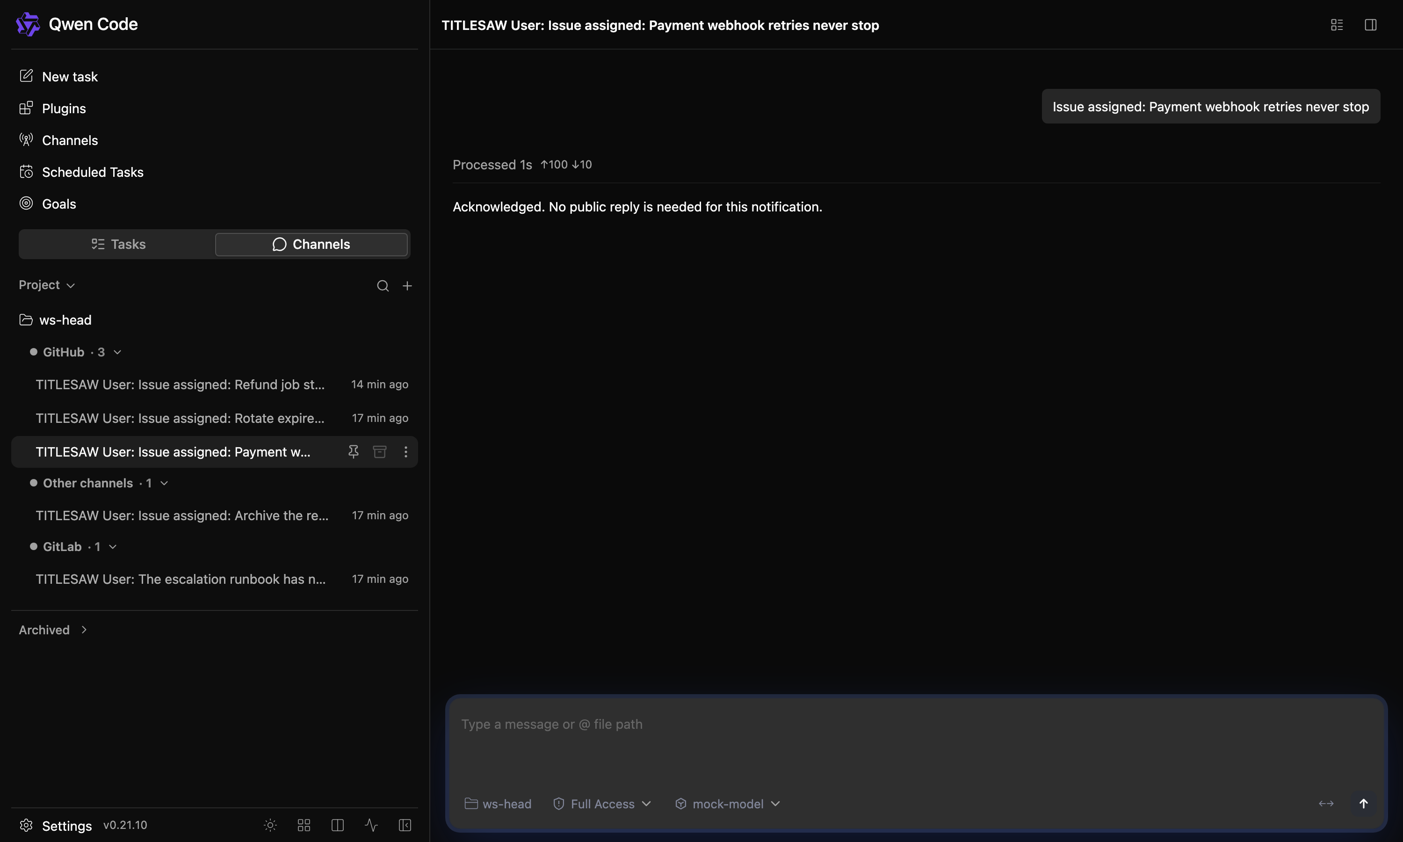This screenshot has height=842, width=1403.
Task: Open the Refund job issue conversation
Action: (214, 385)
